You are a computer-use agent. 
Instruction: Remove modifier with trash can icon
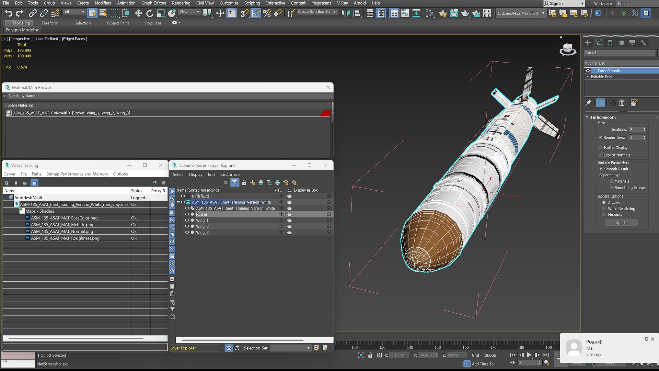pos(622,103)
